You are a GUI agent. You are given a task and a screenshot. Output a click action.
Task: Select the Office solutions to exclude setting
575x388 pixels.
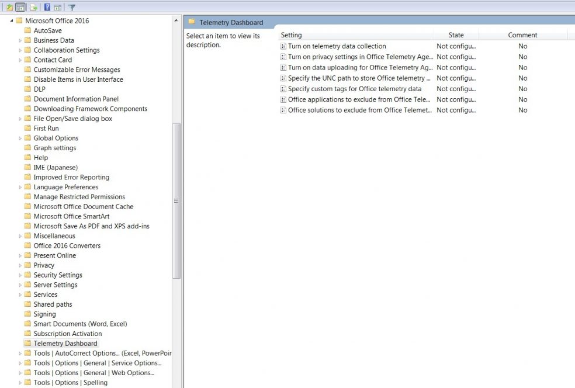click(359, 110)
